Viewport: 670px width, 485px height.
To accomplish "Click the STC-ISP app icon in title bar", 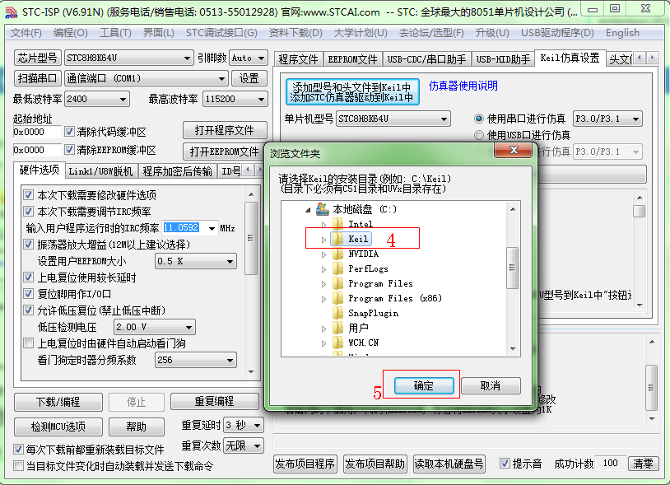I will pyautogui.click(x=11, y=12).
